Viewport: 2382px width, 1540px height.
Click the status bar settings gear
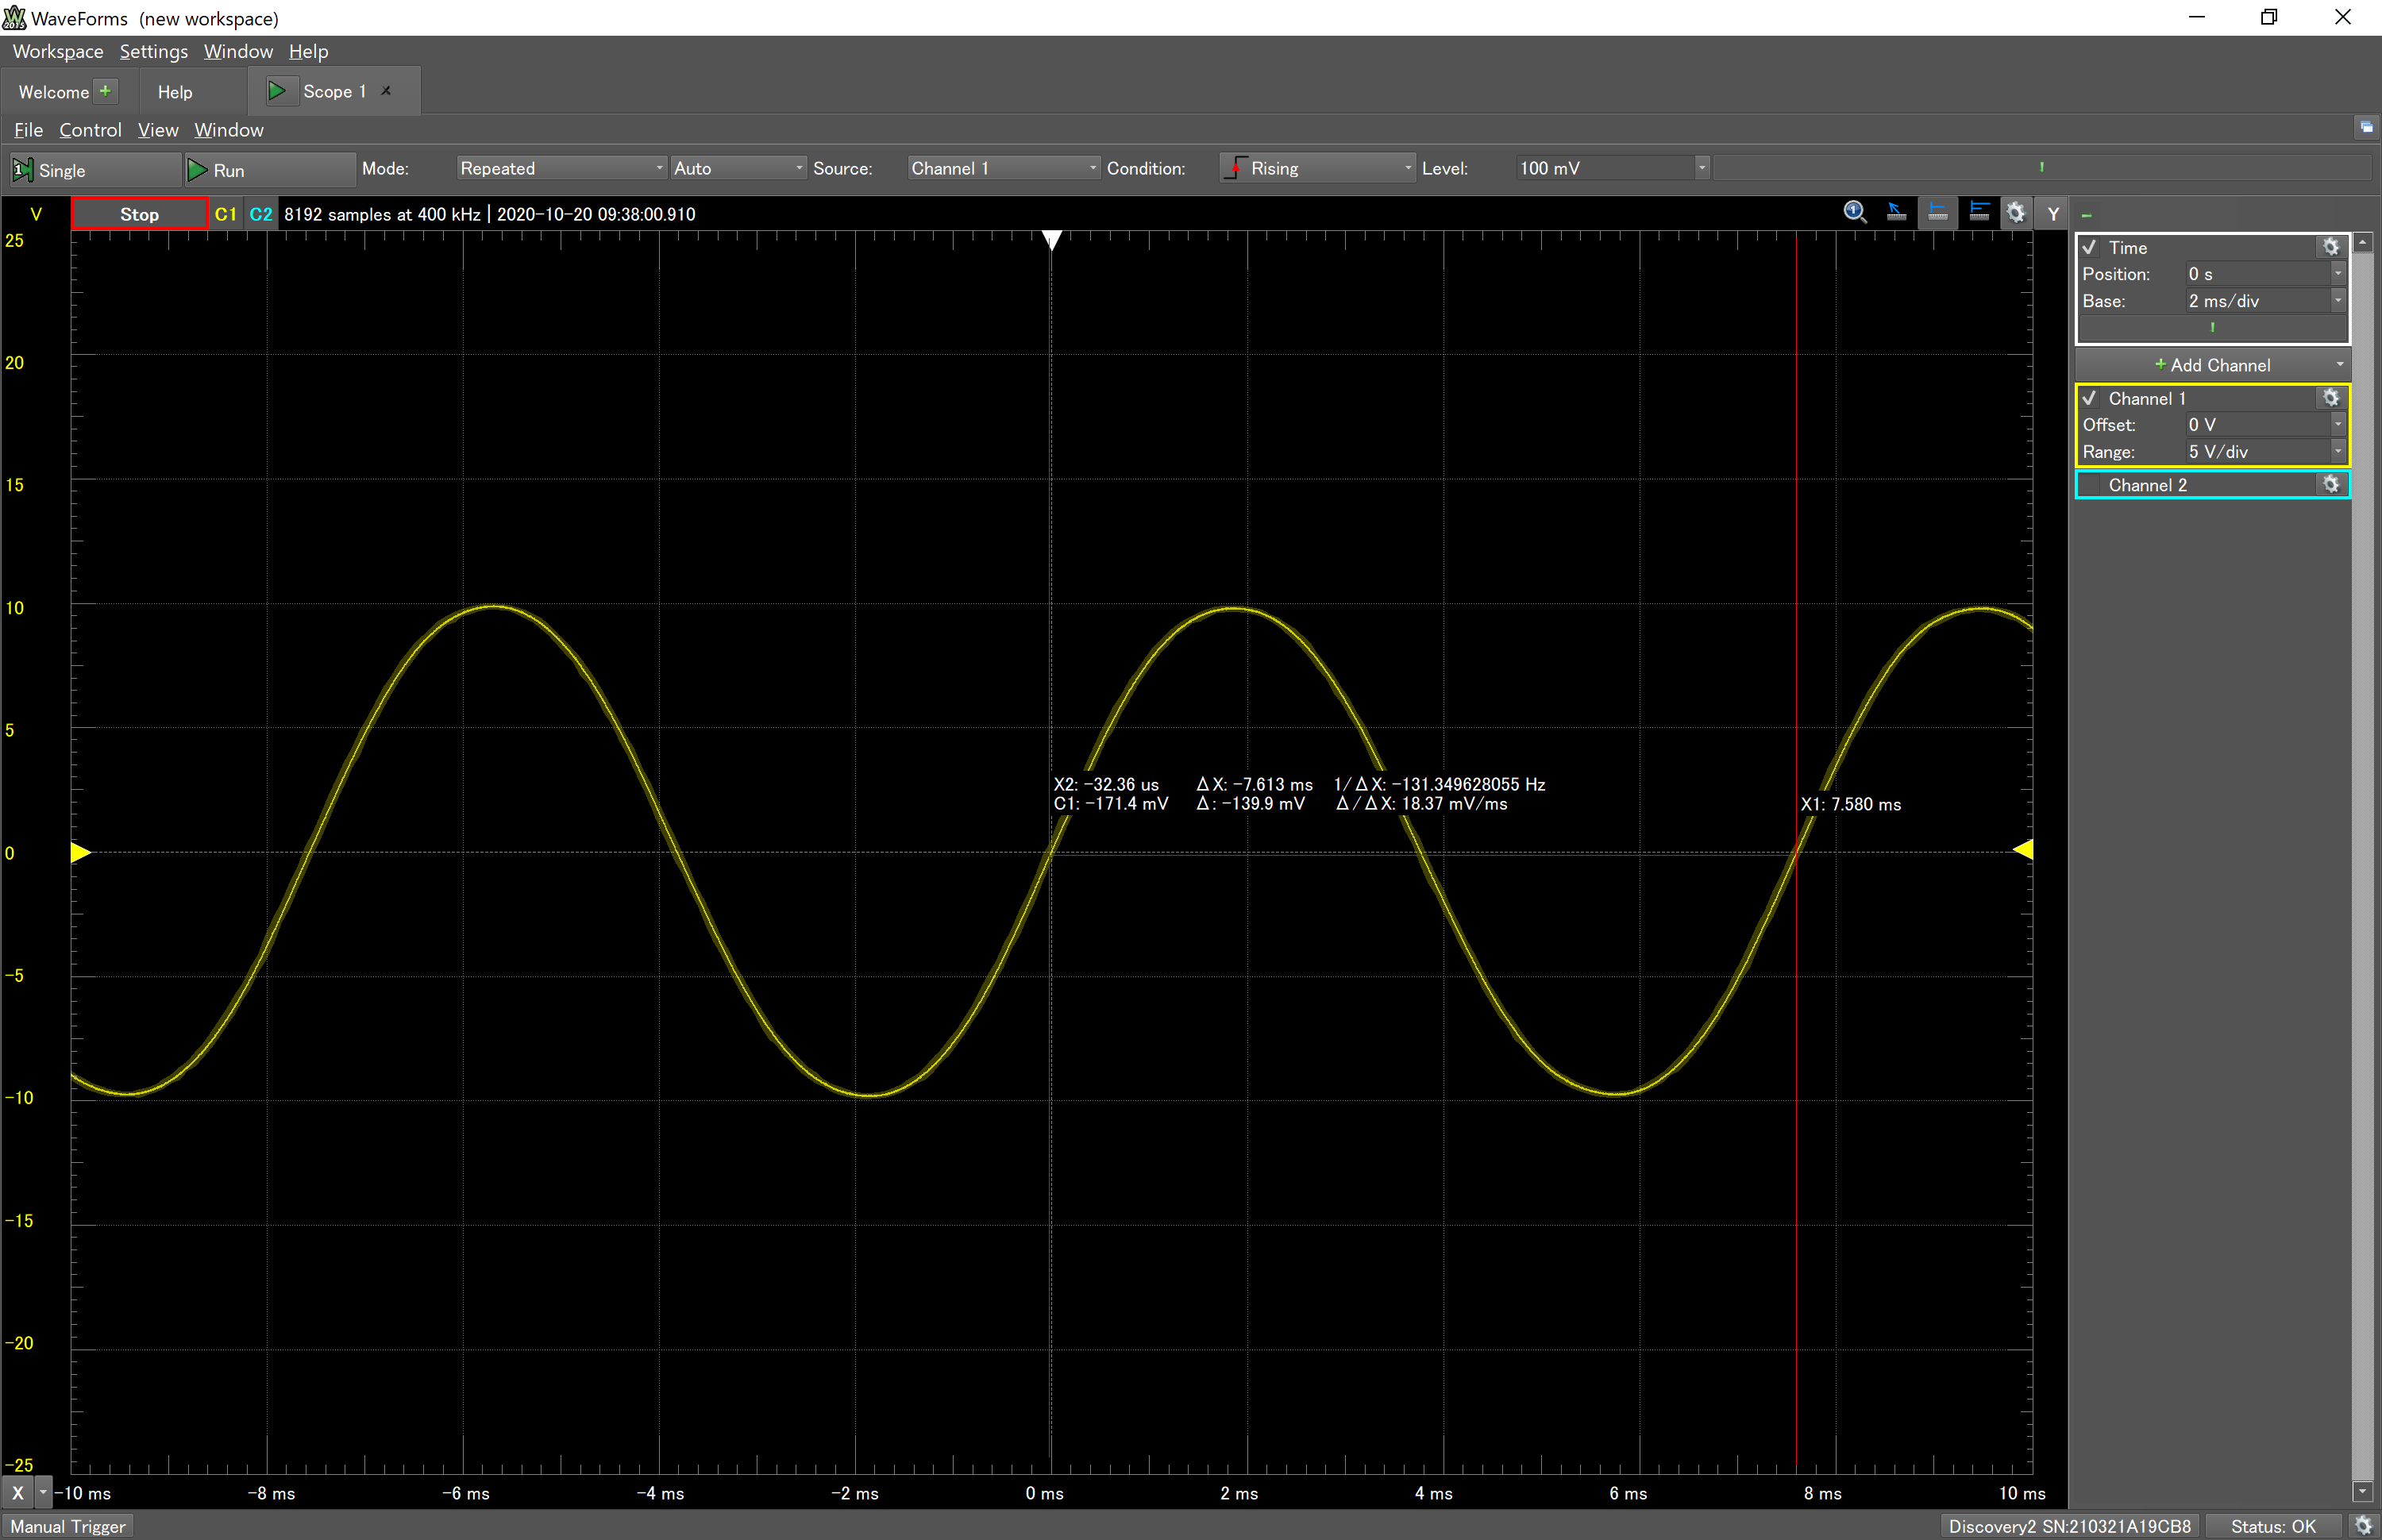[x=2362, y=1526]
